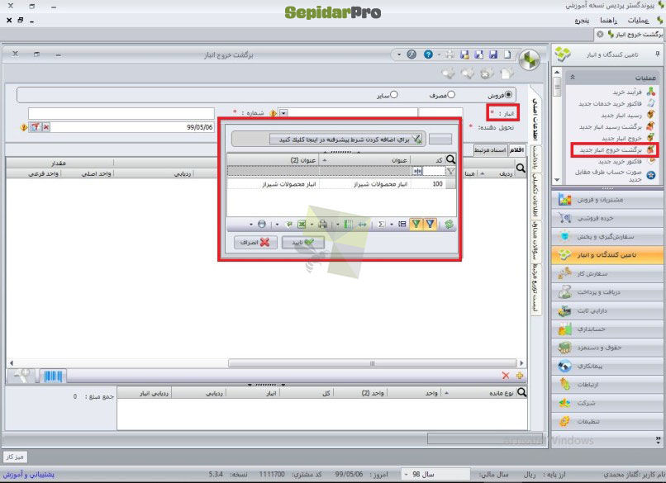Click the warehouse code input field

tap(440, 113)
